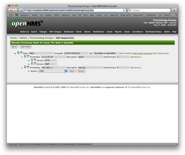This screenshot has height=155, width=185.
Task: Open the Bonjour bookmarks dropdown
Action: pyautogui.click(x=25, y=15)
